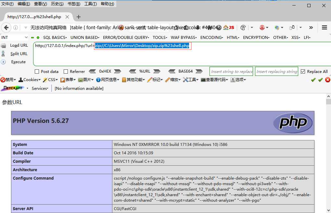Click the Execute play icon
Viewport: 331px width, 213px height.
(x=3, y=62)
